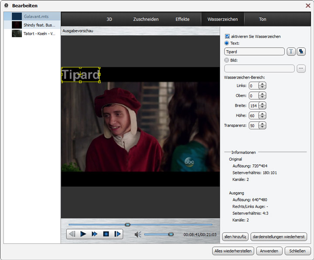
Task: Select the Text watermark radio button
Action: click(226, 43)
